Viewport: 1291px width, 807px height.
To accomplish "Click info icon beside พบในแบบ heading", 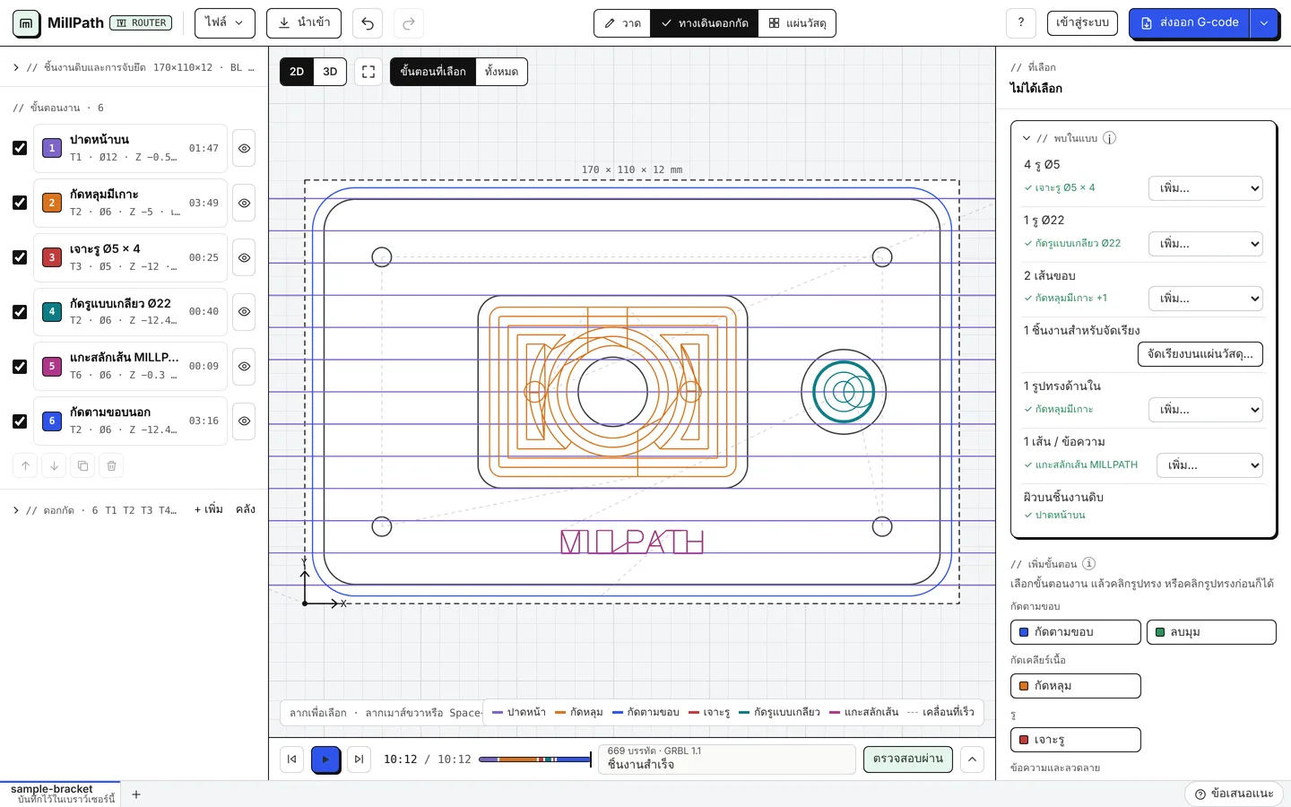I will tap(1109, 138).
